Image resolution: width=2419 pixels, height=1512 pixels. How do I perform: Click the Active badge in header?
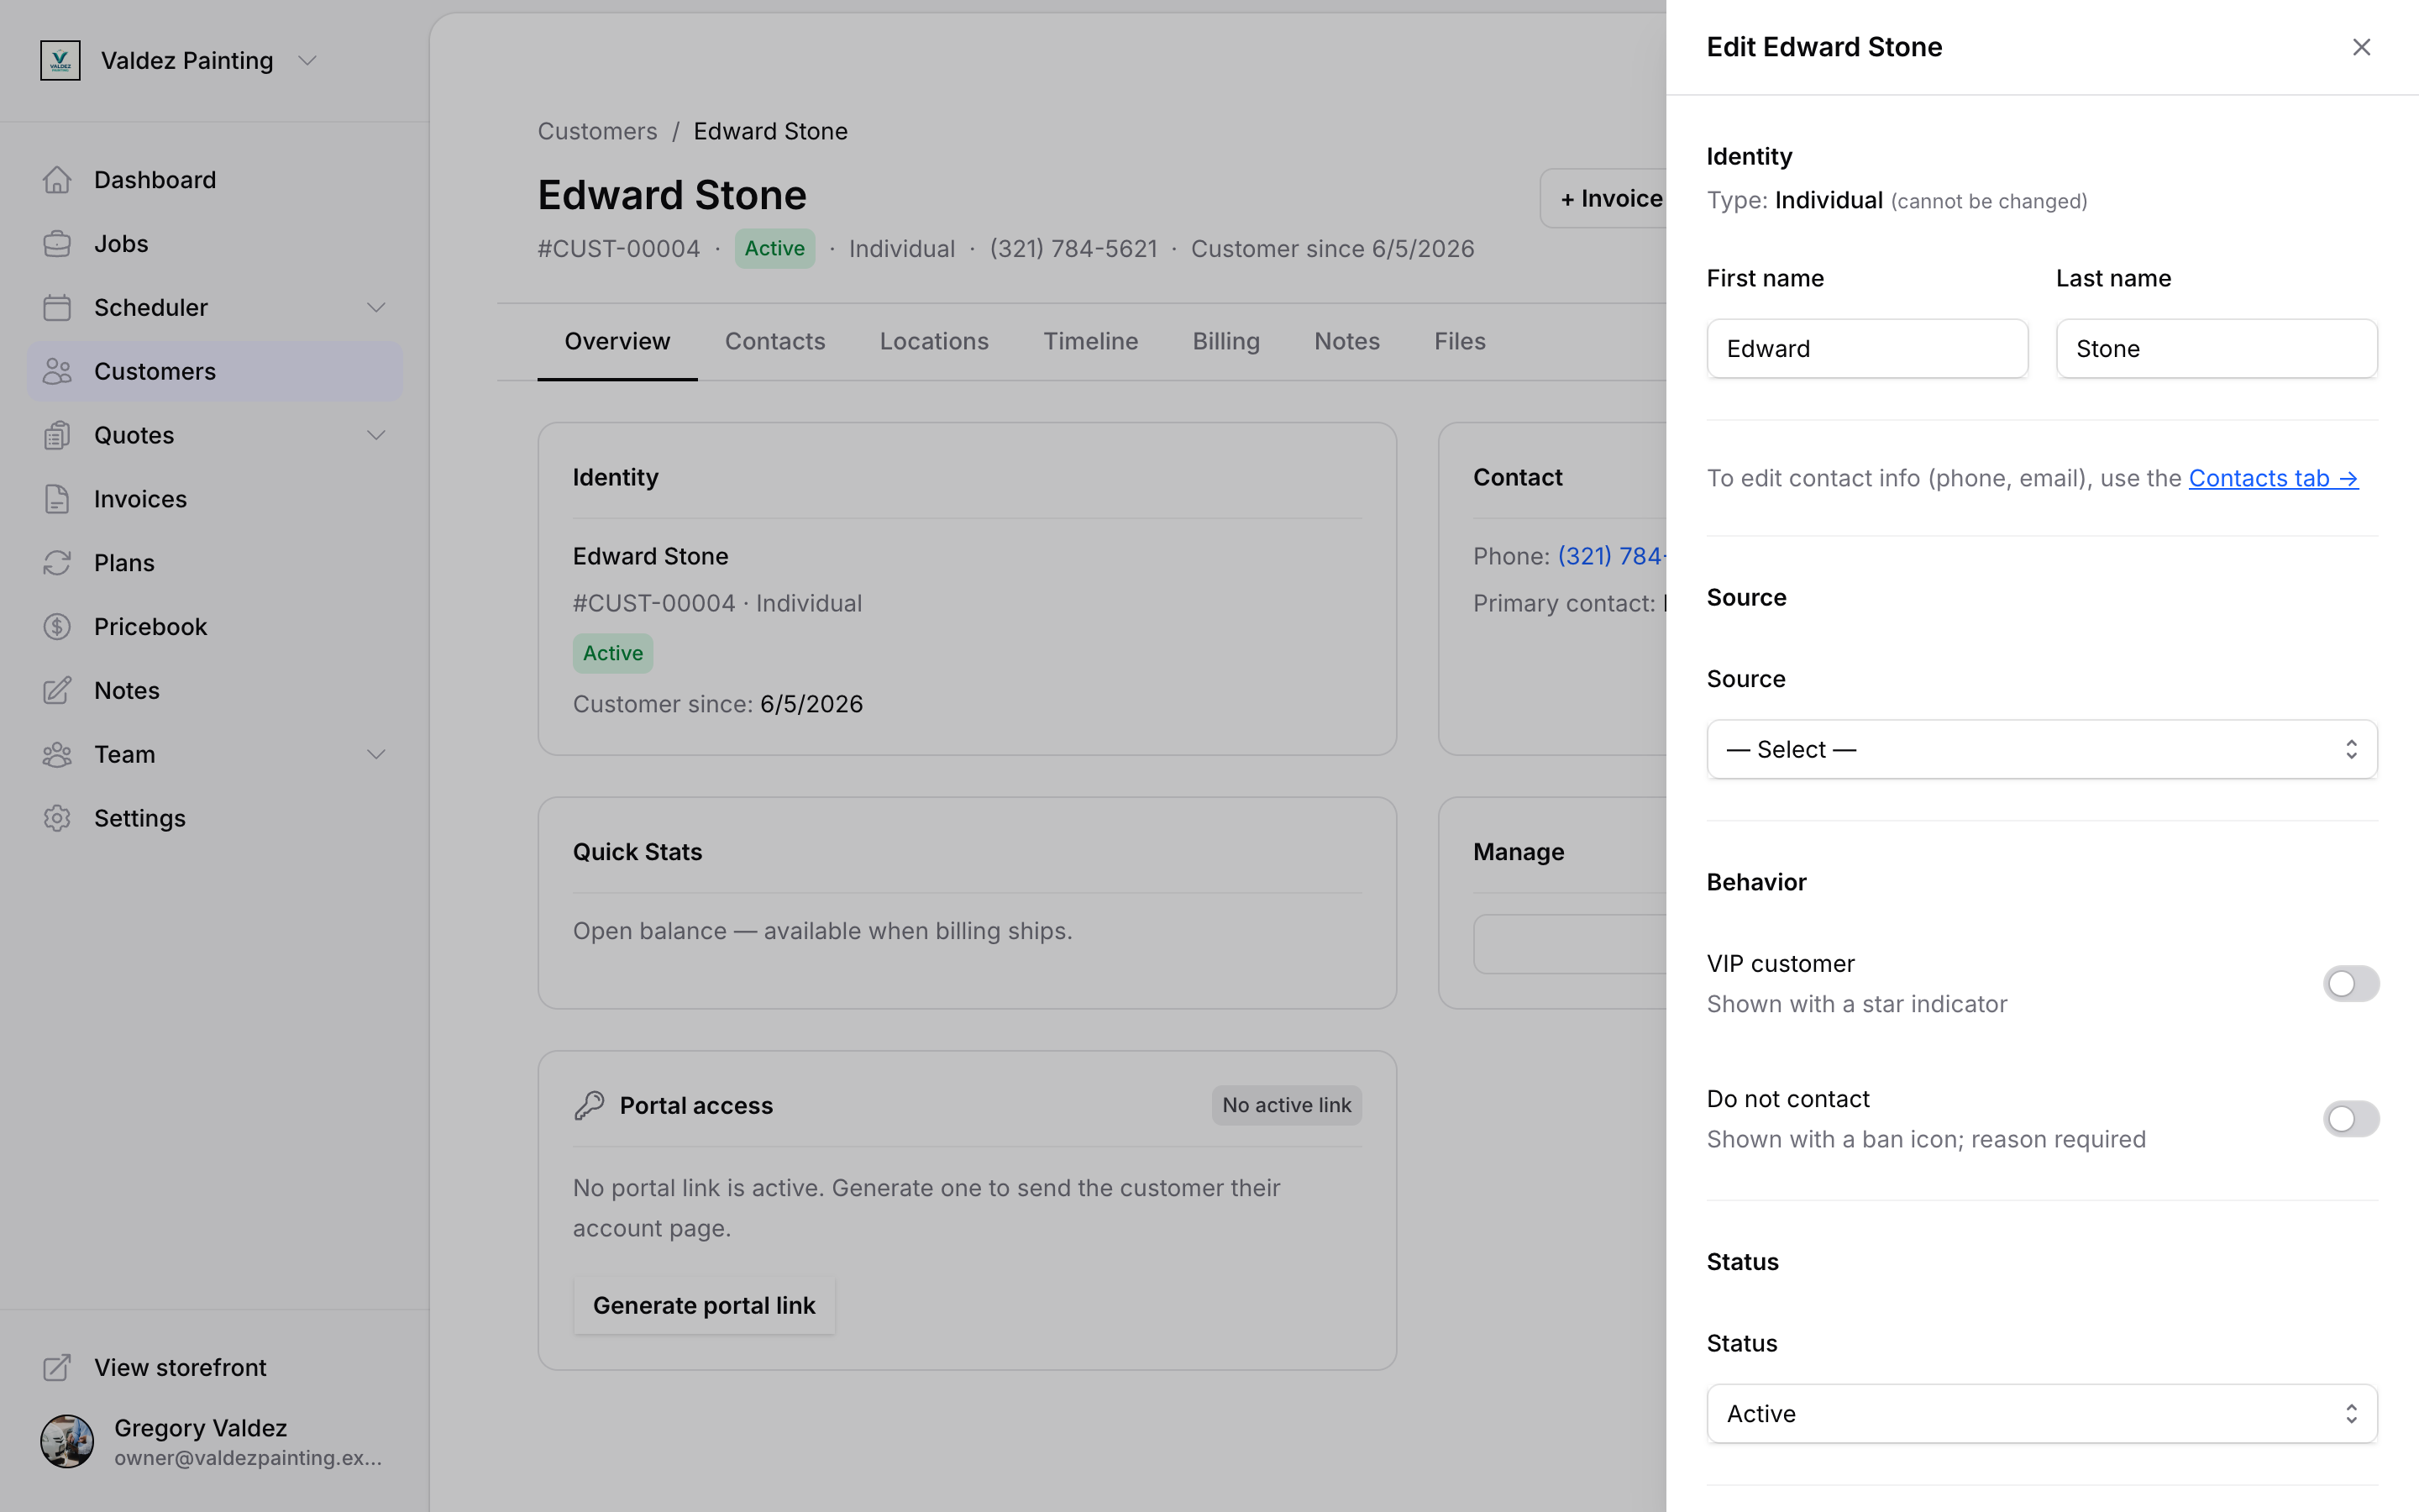(774, 249)
